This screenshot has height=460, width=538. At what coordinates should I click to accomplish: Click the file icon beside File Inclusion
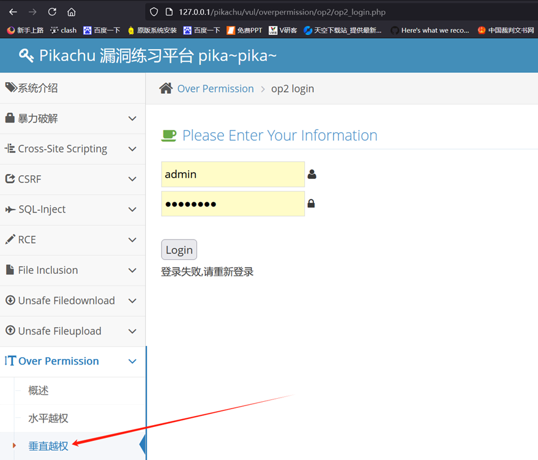pyautogui.click(x=10, y=270)
